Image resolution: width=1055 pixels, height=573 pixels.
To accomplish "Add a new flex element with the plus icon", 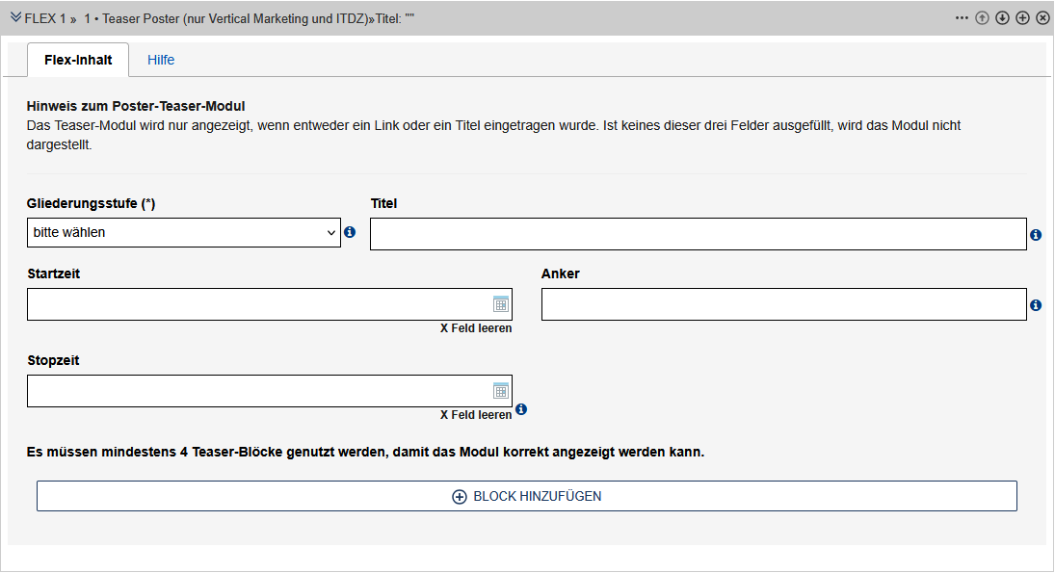I will tap(1022, 18).
